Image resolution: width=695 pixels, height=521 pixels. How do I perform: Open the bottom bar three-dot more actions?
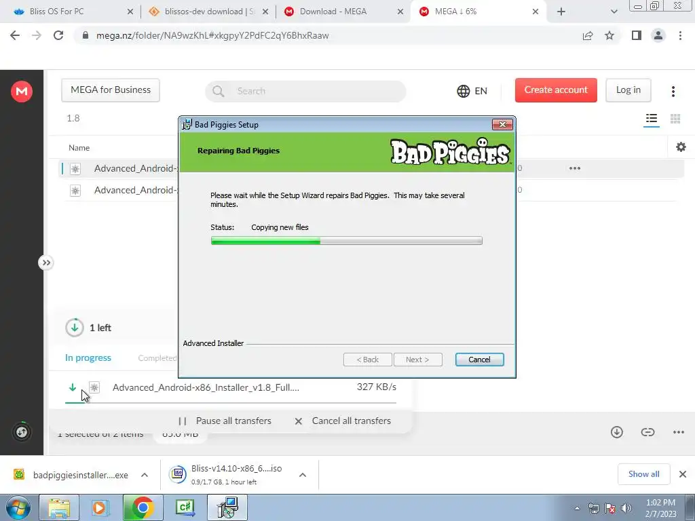pyautogui.click(x=679, y=432)
